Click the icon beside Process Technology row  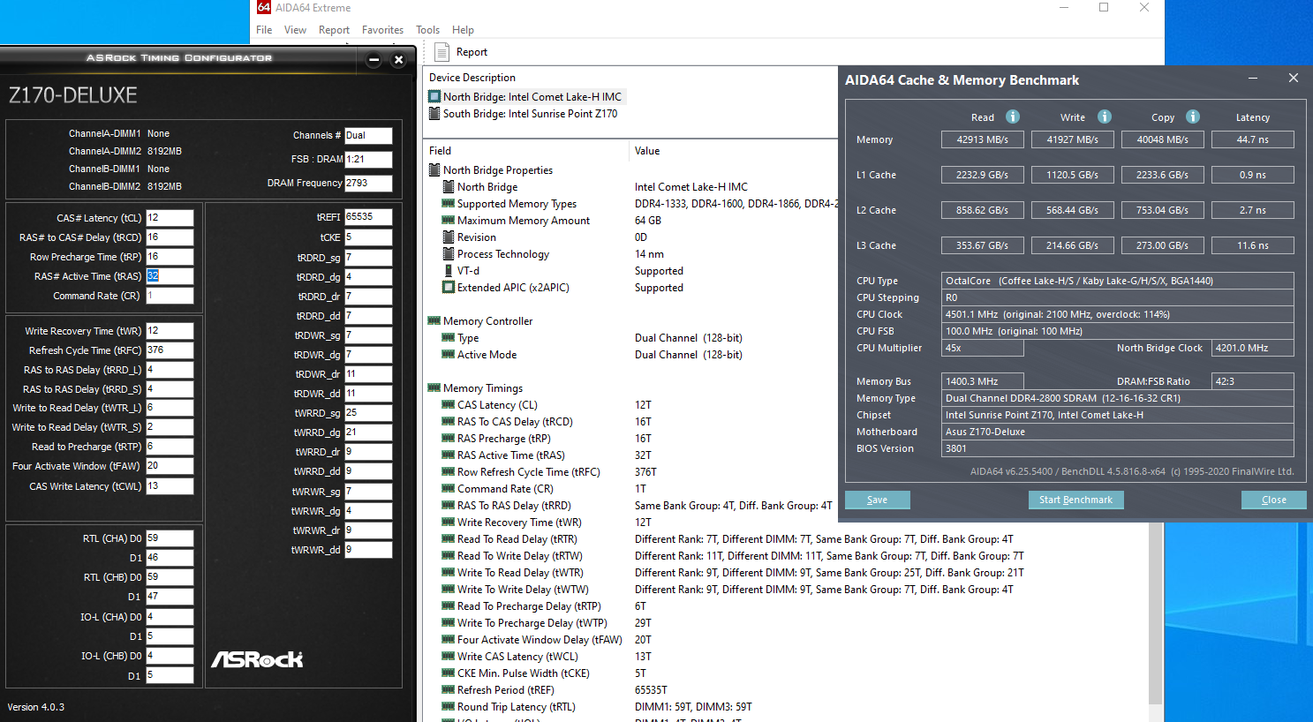pyautogui.click(x=449, y=254)
